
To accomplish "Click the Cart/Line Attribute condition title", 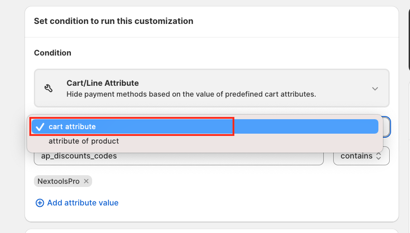I will pos(102,83).
